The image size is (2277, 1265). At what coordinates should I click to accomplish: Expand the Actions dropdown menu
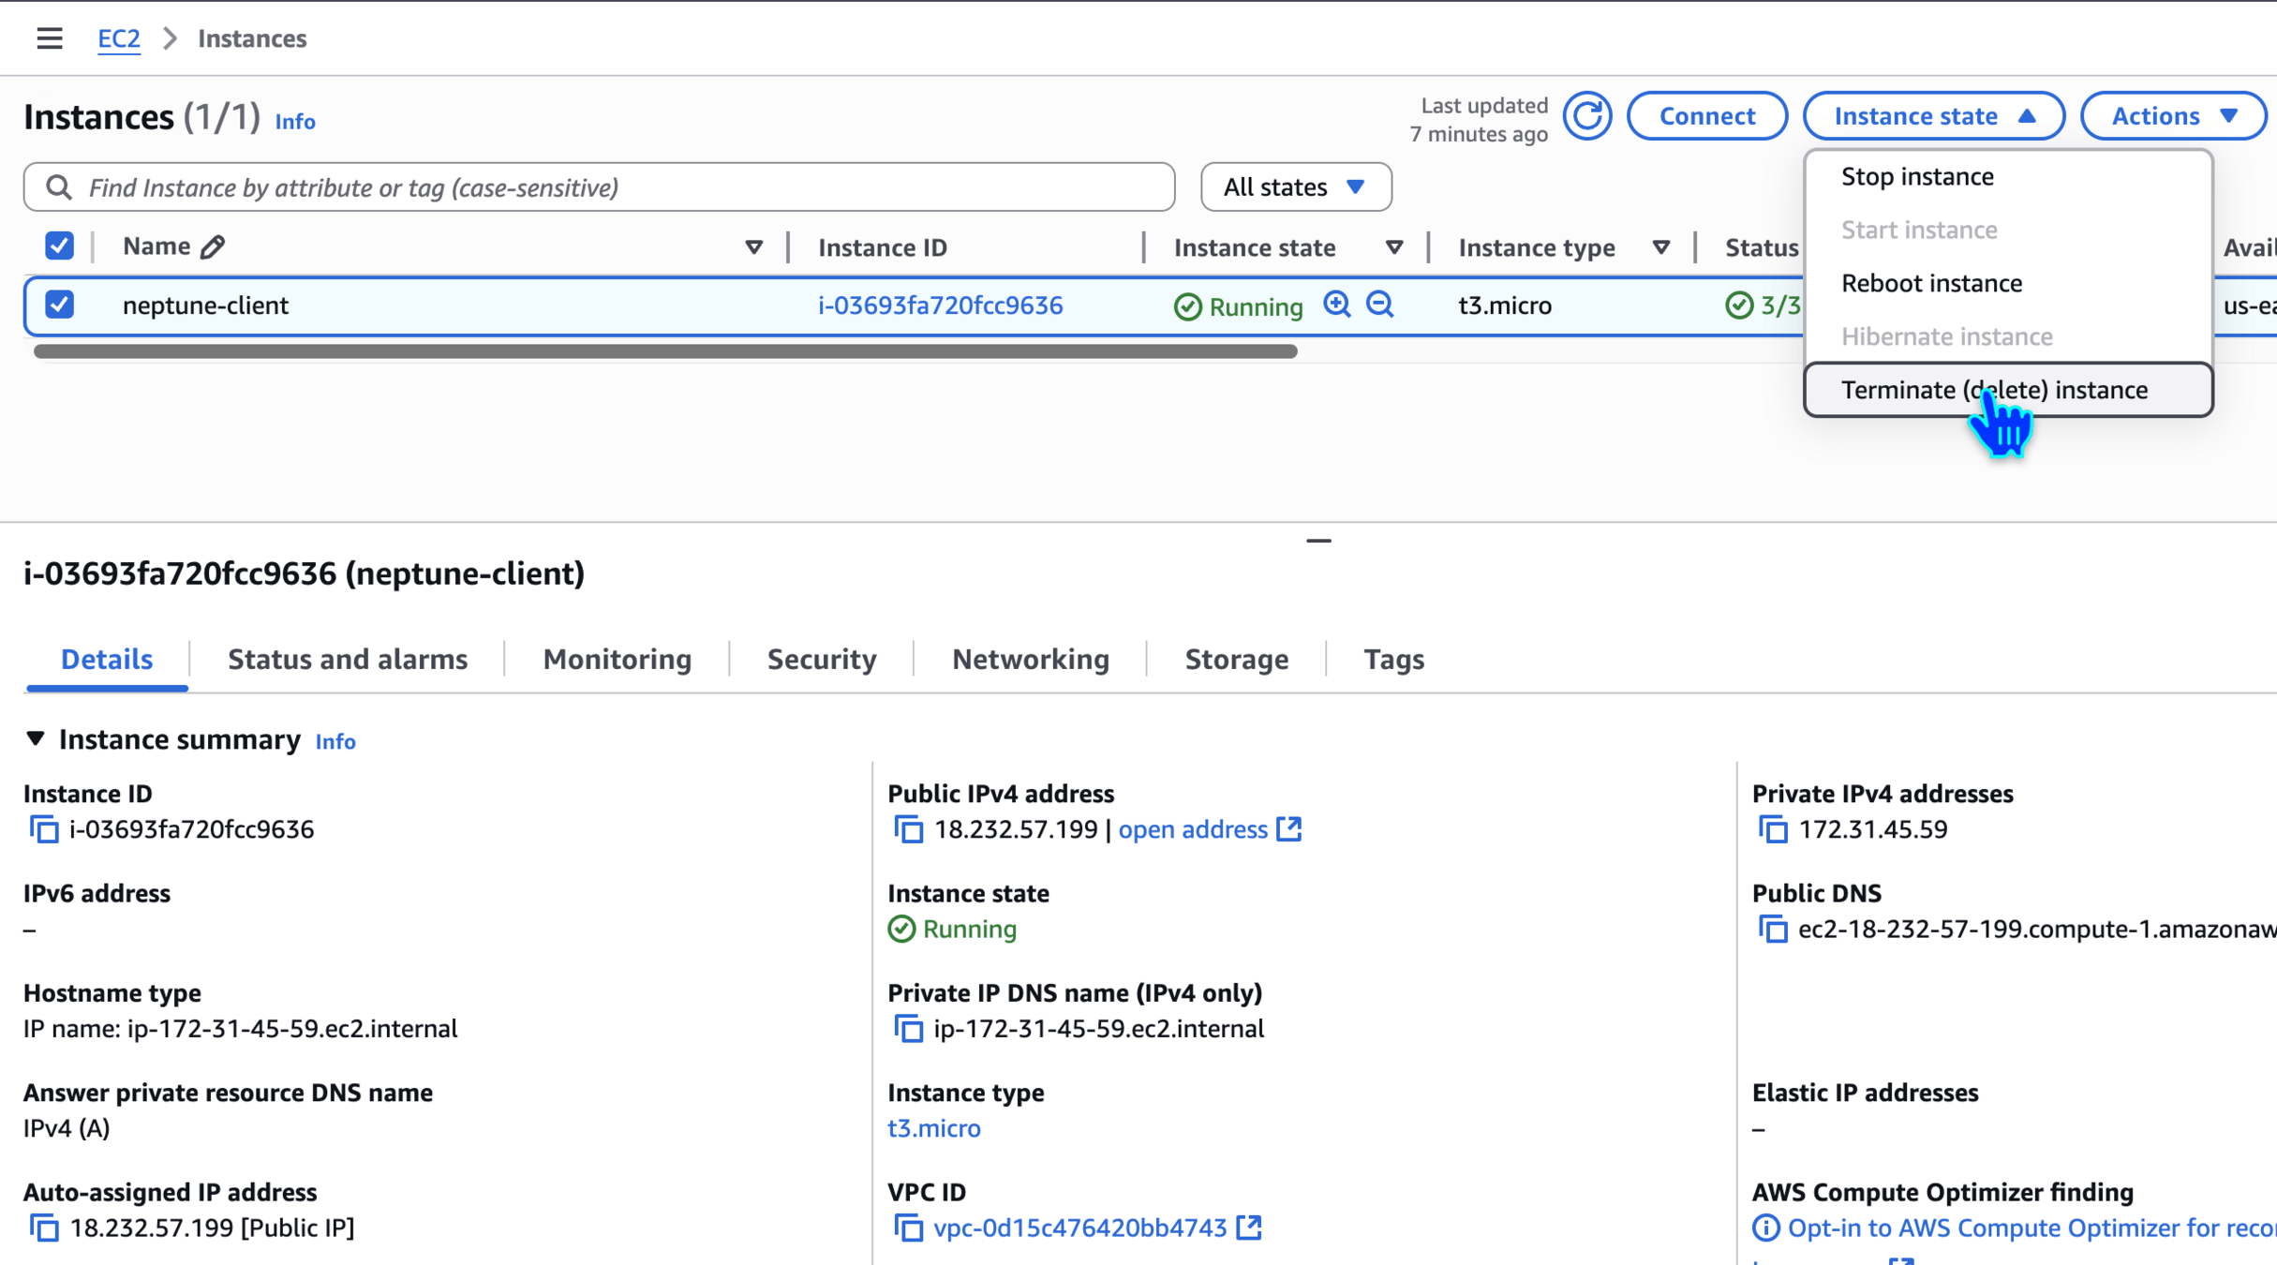pos(2173,116)
